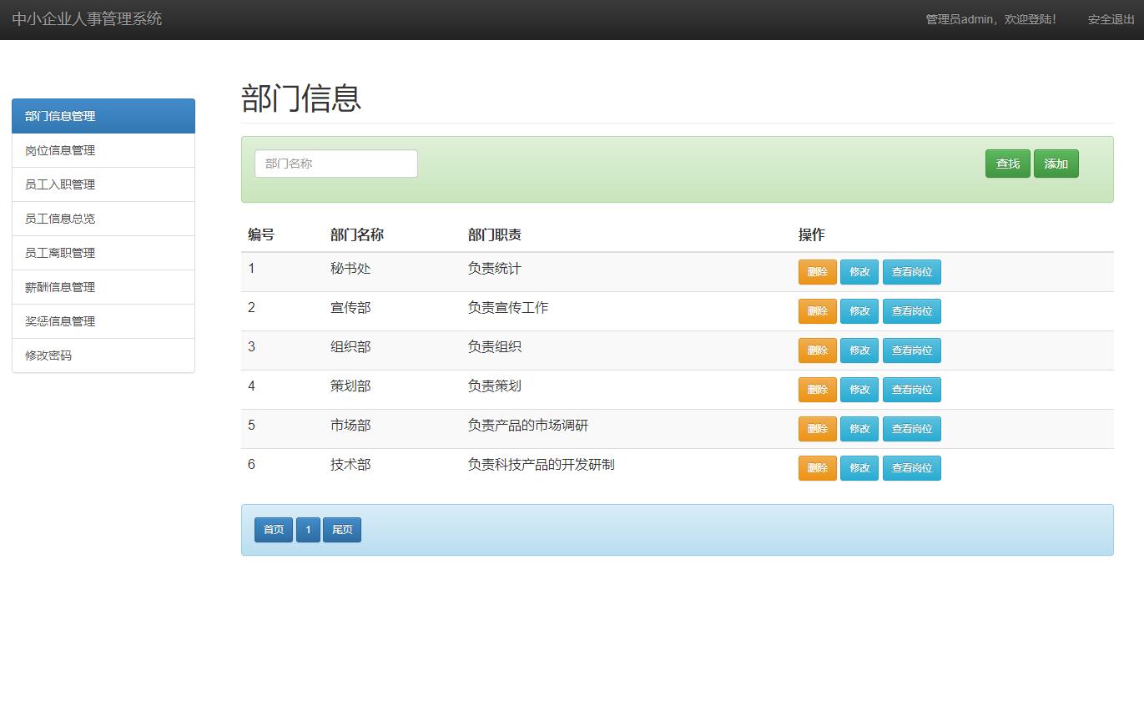Image resolution: width=1144 pixels, height=716 pixels.
Task: Click 安全退出 to log out
Action: [x=1110, y=19]
